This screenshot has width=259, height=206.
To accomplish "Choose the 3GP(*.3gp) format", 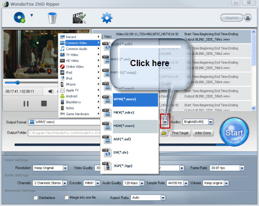I will [135, 166].
